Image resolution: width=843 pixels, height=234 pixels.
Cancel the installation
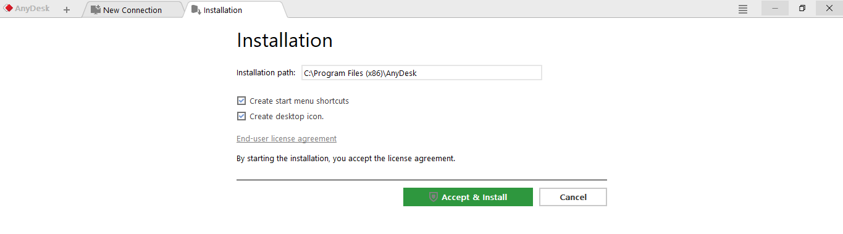573,197
